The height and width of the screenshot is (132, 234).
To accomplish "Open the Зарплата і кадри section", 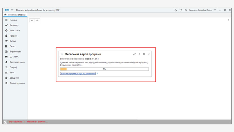I will tap(17, 62).
